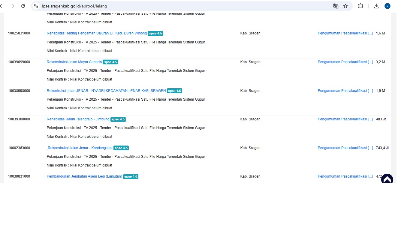Click Kab. Sragen in the Mayor Suharto row
This screenshot has height=230, width=410.
pos(250,62)
